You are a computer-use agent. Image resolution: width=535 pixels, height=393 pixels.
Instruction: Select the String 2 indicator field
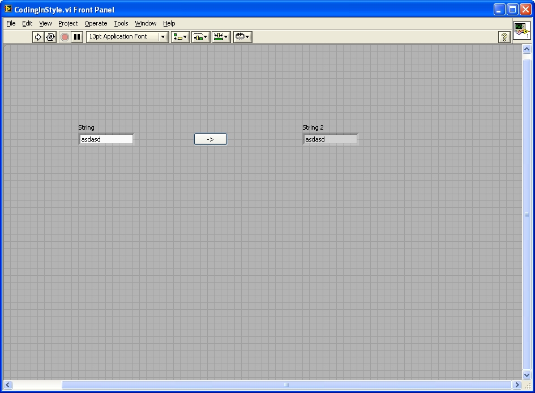tap(331, 139)
